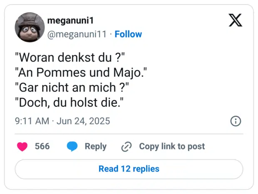Select the Copy link to post text
Viewport: 258px width, 194px height.
pyautogui.click(x=172, y=146)
